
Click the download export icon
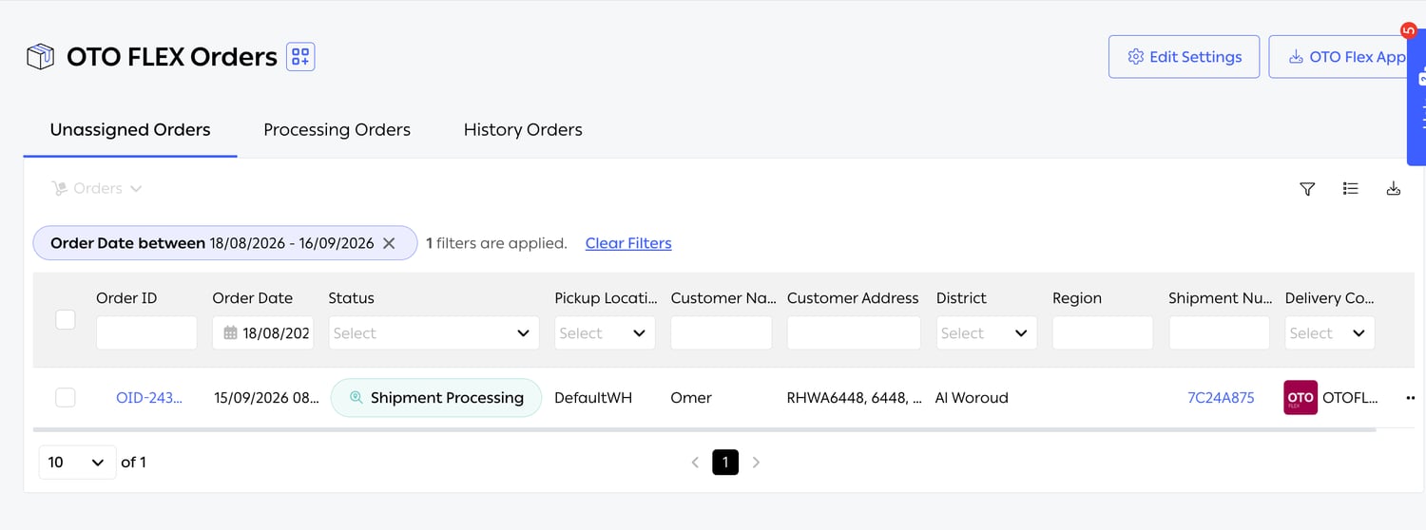[1393, 189]
